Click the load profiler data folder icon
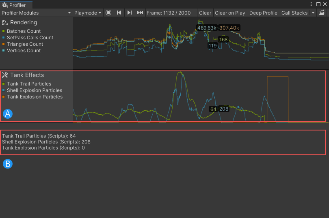The height and width of the screenshot is (218, 329). coord(322,13)
